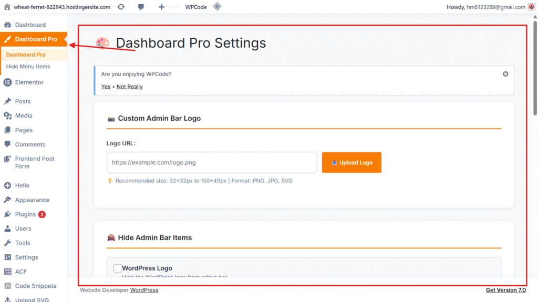Click the Dashboard Pro brush icon
The width and height of the screenshot is (538, 302).
tap(7, 39)
